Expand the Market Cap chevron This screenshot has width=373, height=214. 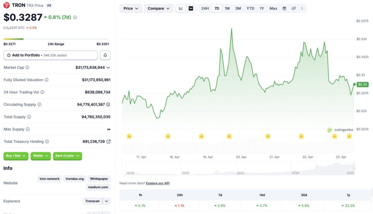(108, 67)
